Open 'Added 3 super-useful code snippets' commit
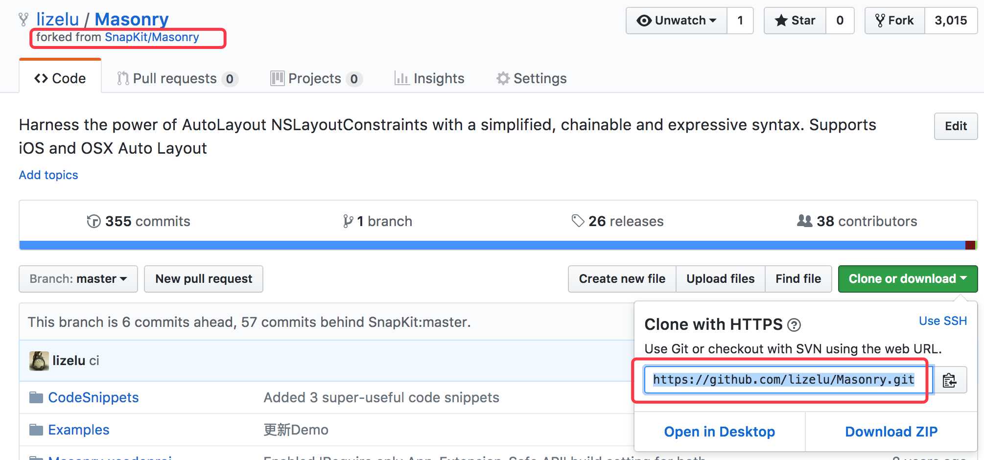The image size is (984, 460). tap(381, 397)
